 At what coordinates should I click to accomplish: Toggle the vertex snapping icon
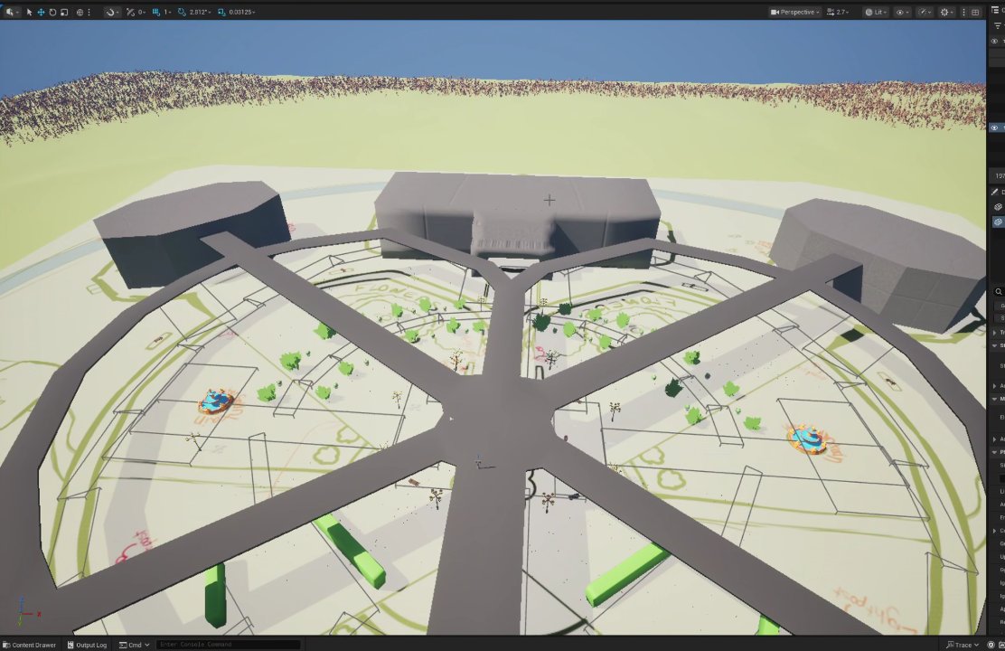(131, 12)
